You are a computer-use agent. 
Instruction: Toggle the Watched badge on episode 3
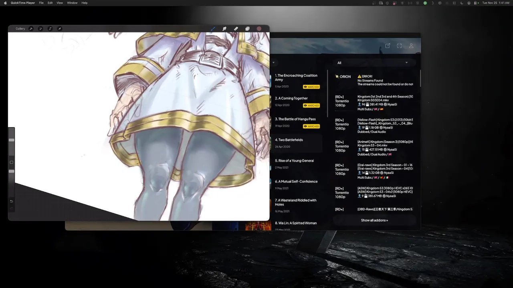[311, 126]
